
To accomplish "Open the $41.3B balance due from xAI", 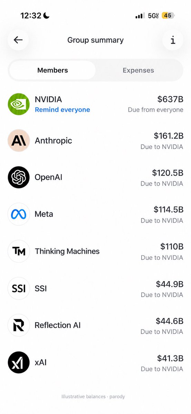I will click(170, 358).
